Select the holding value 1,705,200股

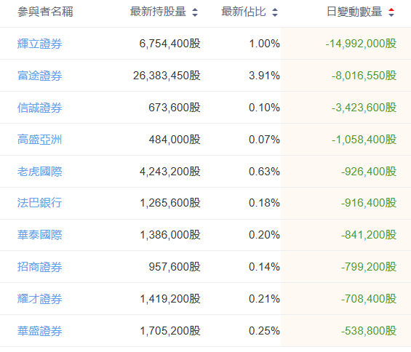(x=170, y=331)
